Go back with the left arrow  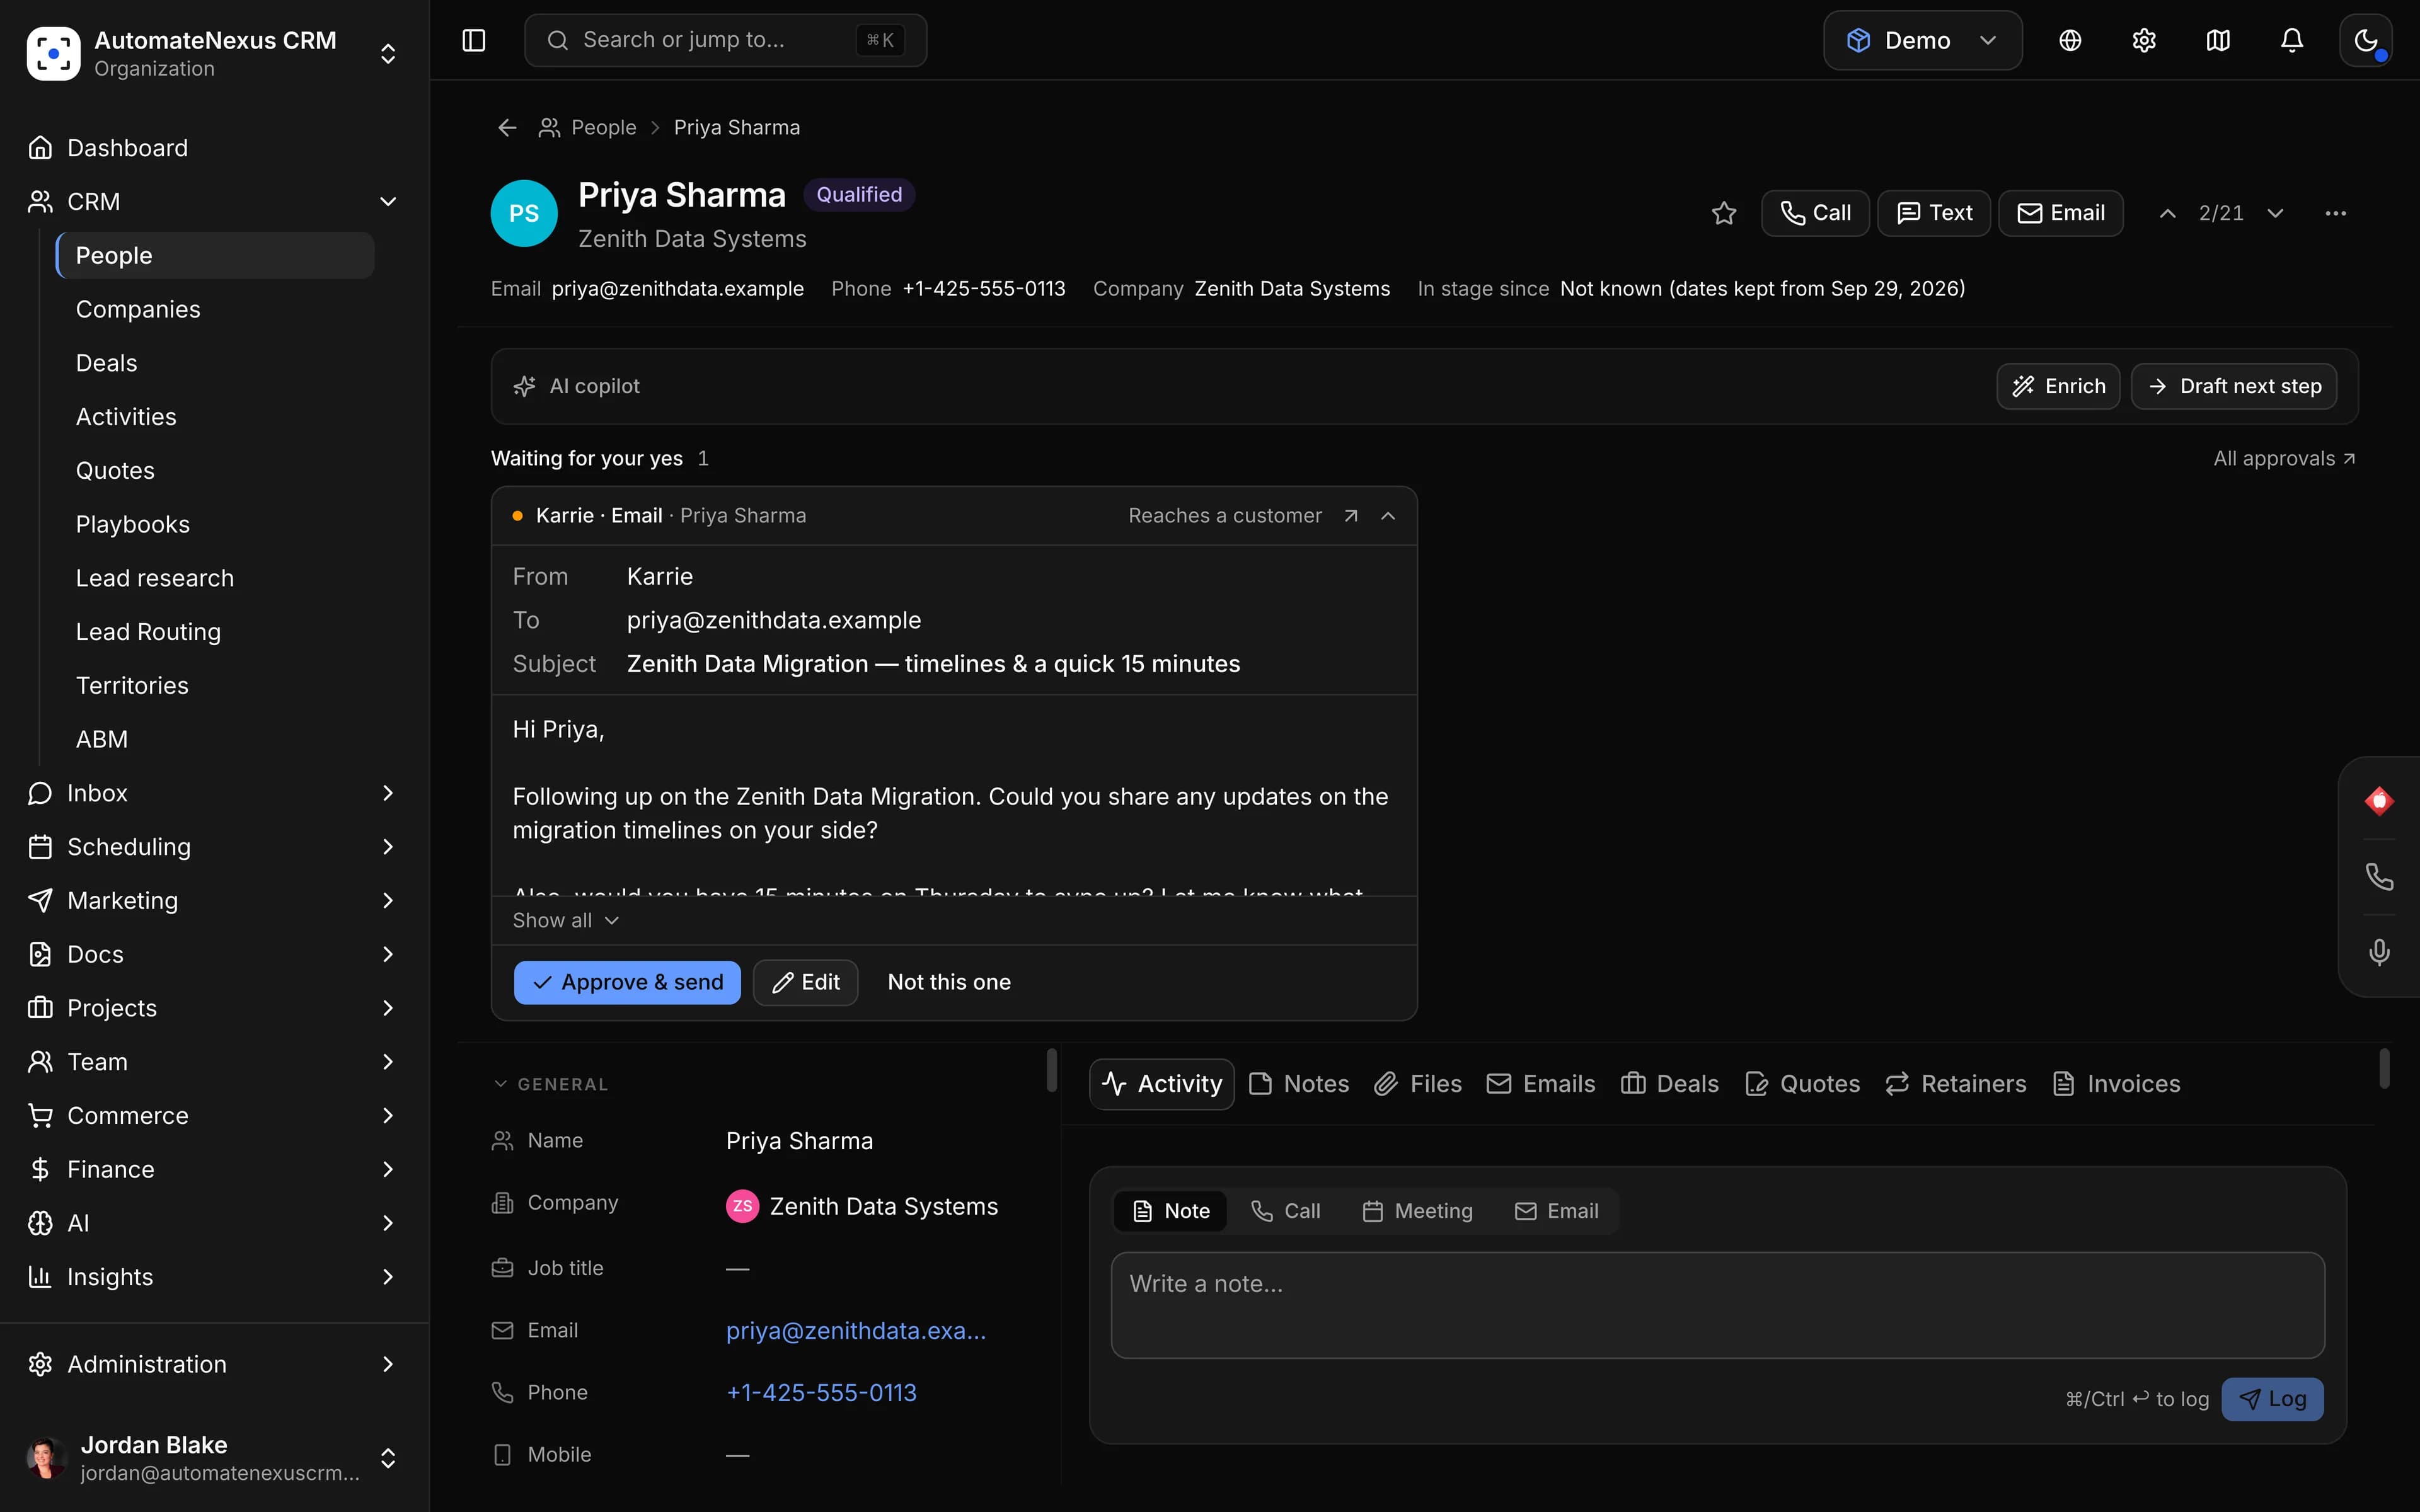click(x=507, y=128)
